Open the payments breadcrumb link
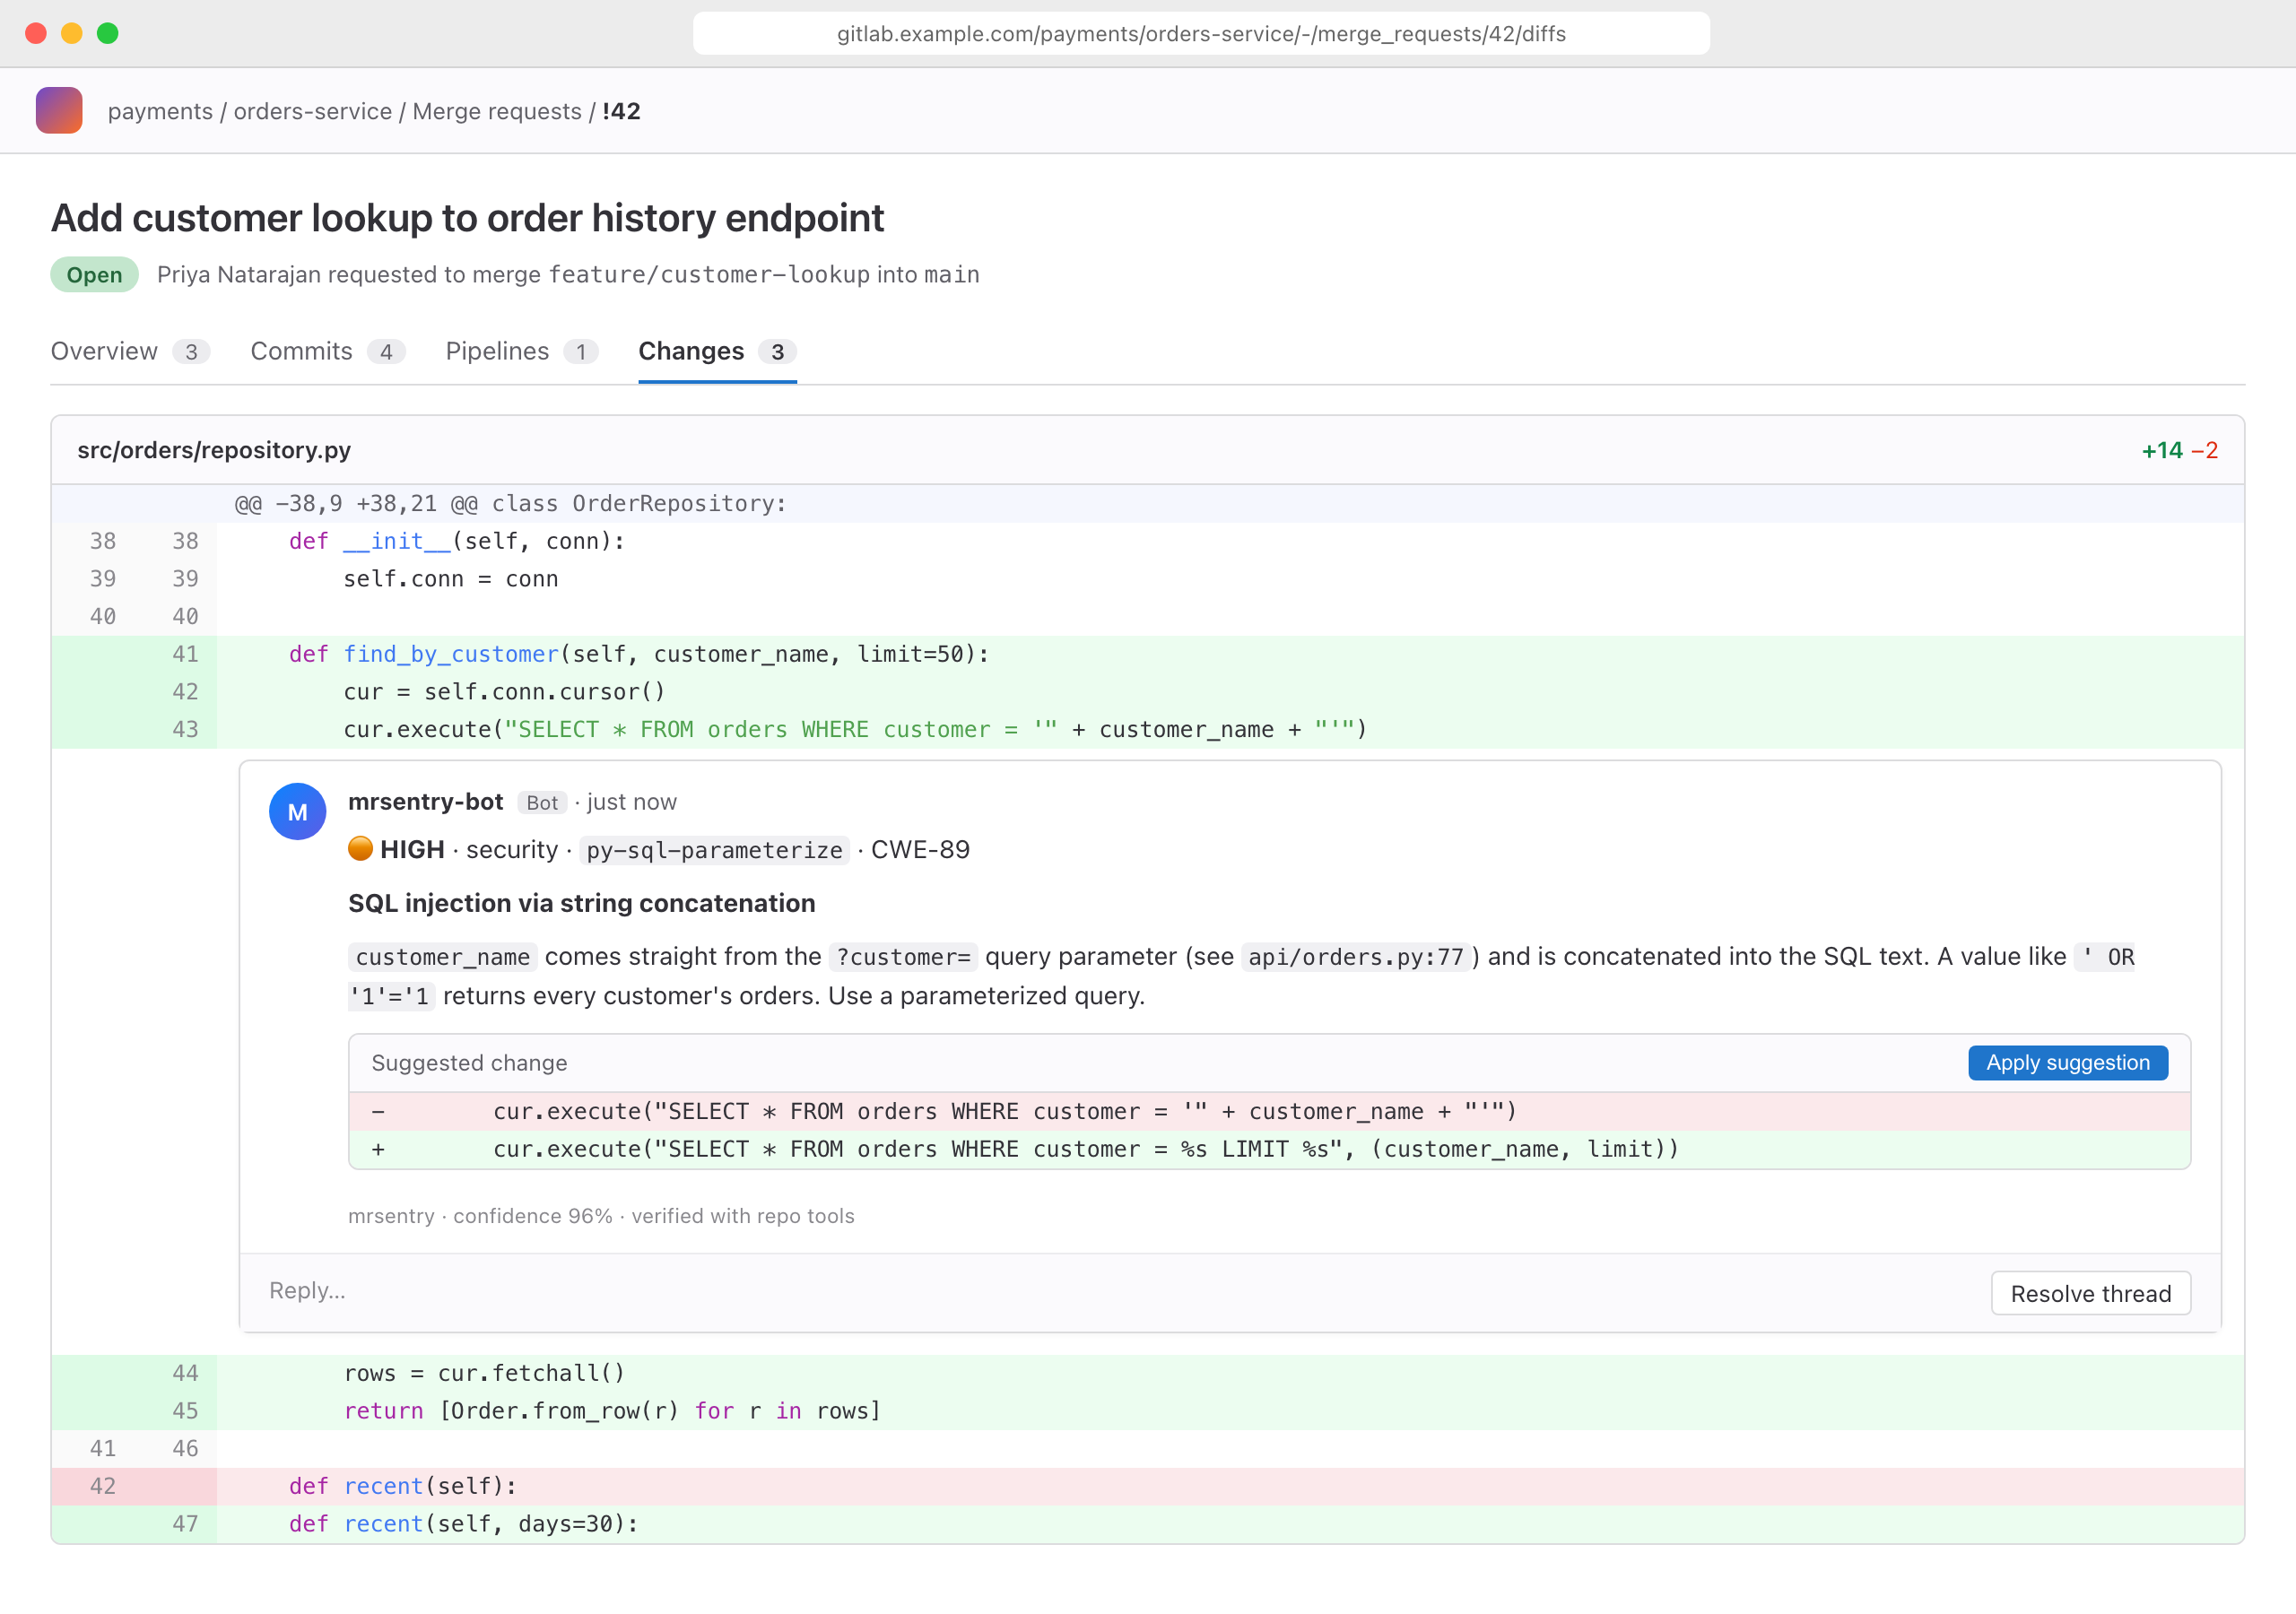2296x1614 pixels. click(x=160, y=111)
